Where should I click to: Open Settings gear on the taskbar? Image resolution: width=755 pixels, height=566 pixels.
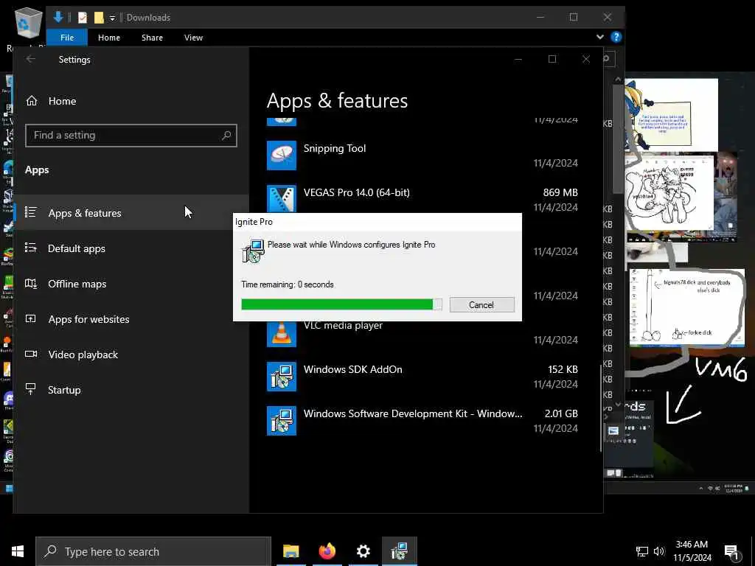point(363,551)
